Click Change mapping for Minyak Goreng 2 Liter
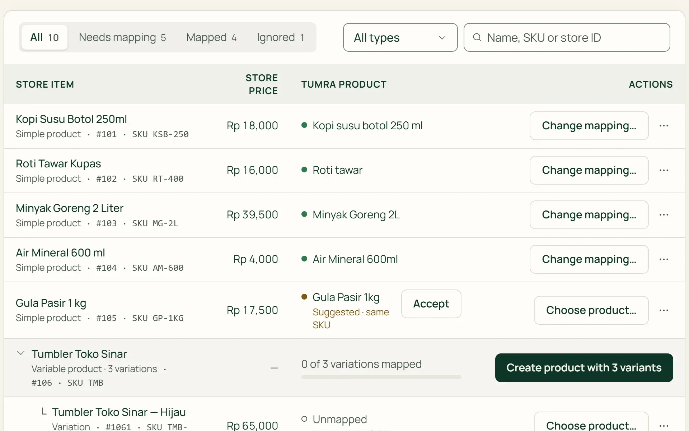 point(589,215)
